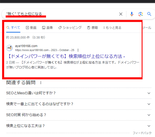The width and height of the screenshot is (155, 137).
Task: Select the 動画 tab
Action: [x=31, y=28]
